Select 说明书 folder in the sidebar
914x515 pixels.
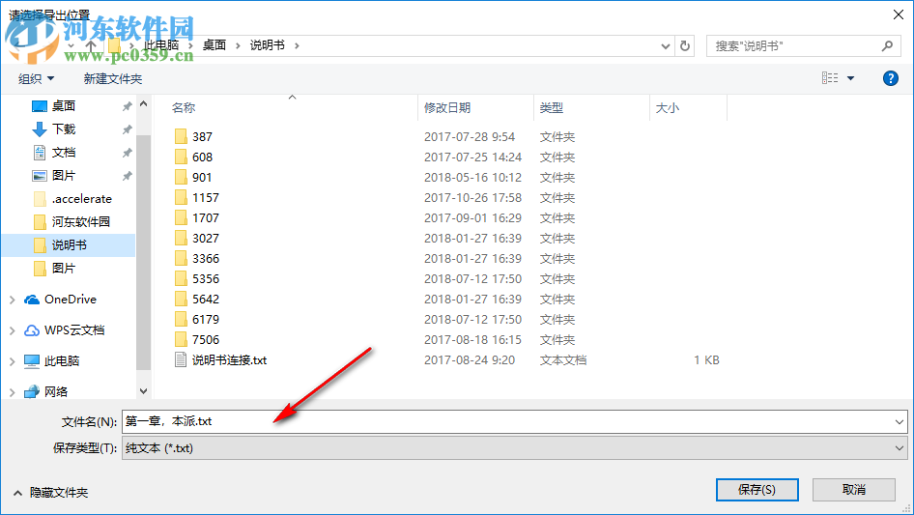pos(69,245)
